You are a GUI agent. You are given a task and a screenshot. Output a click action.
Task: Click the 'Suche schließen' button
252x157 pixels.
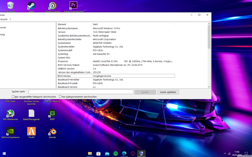[x=168, y=92]
